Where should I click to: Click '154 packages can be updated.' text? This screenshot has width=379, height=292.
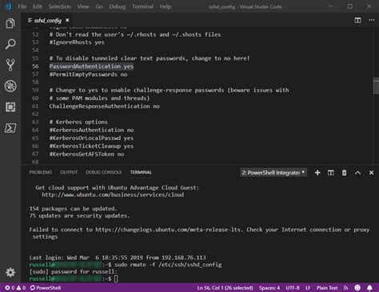(74, 209)
